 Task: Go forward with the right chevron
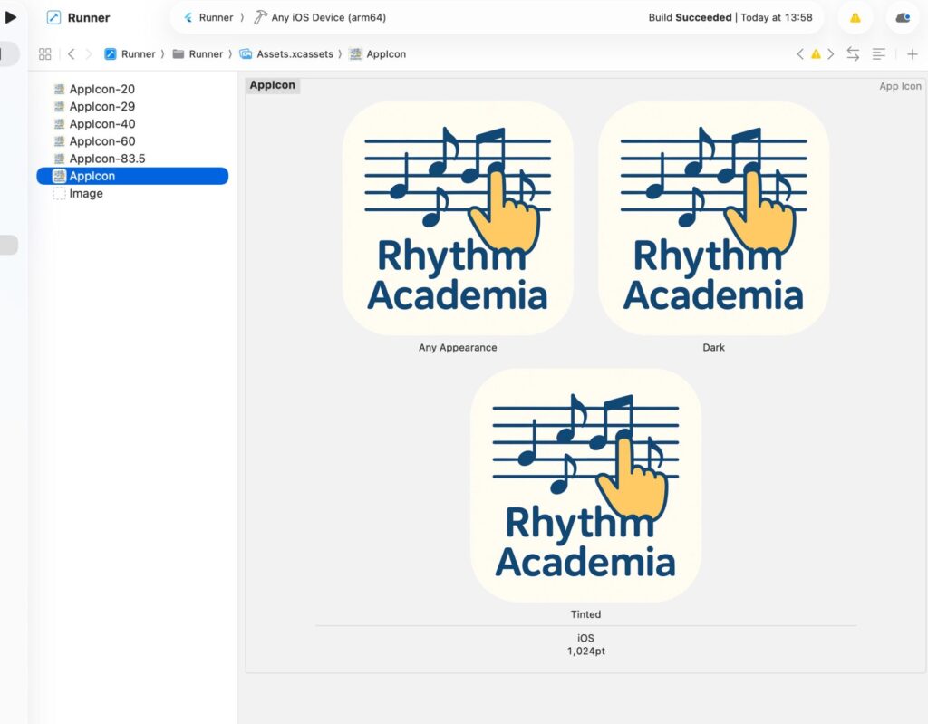tap(89, 54)
